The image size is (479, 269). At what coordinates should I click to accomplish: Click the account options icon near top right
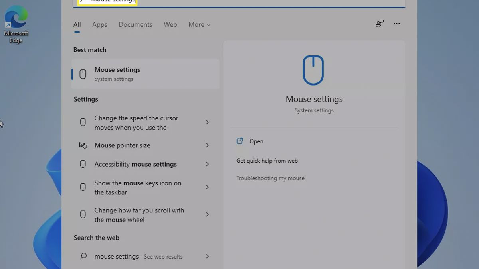[379, 24]
